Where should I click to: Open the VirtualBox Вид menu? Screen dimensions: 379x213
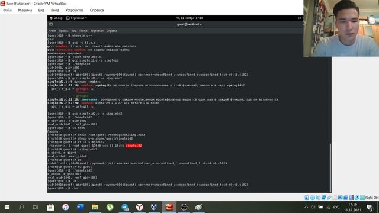pos(41,10)
